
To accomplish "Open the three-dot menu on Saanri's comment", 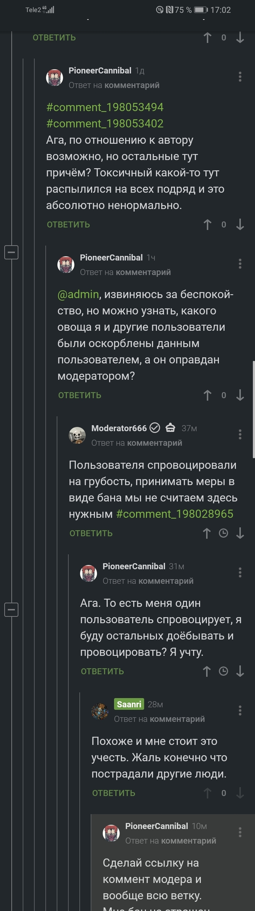I will pos(240,710).
